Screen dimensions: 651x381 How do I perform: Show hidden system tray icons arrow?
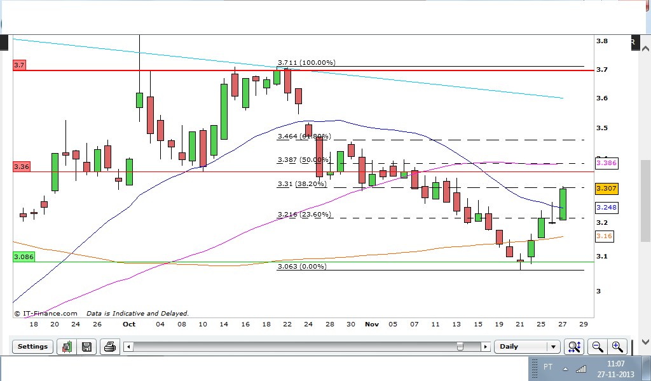point(565,370)
